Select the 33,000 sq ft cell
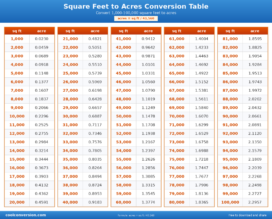Viewport: 272px width, 219px height. [70, 142]
